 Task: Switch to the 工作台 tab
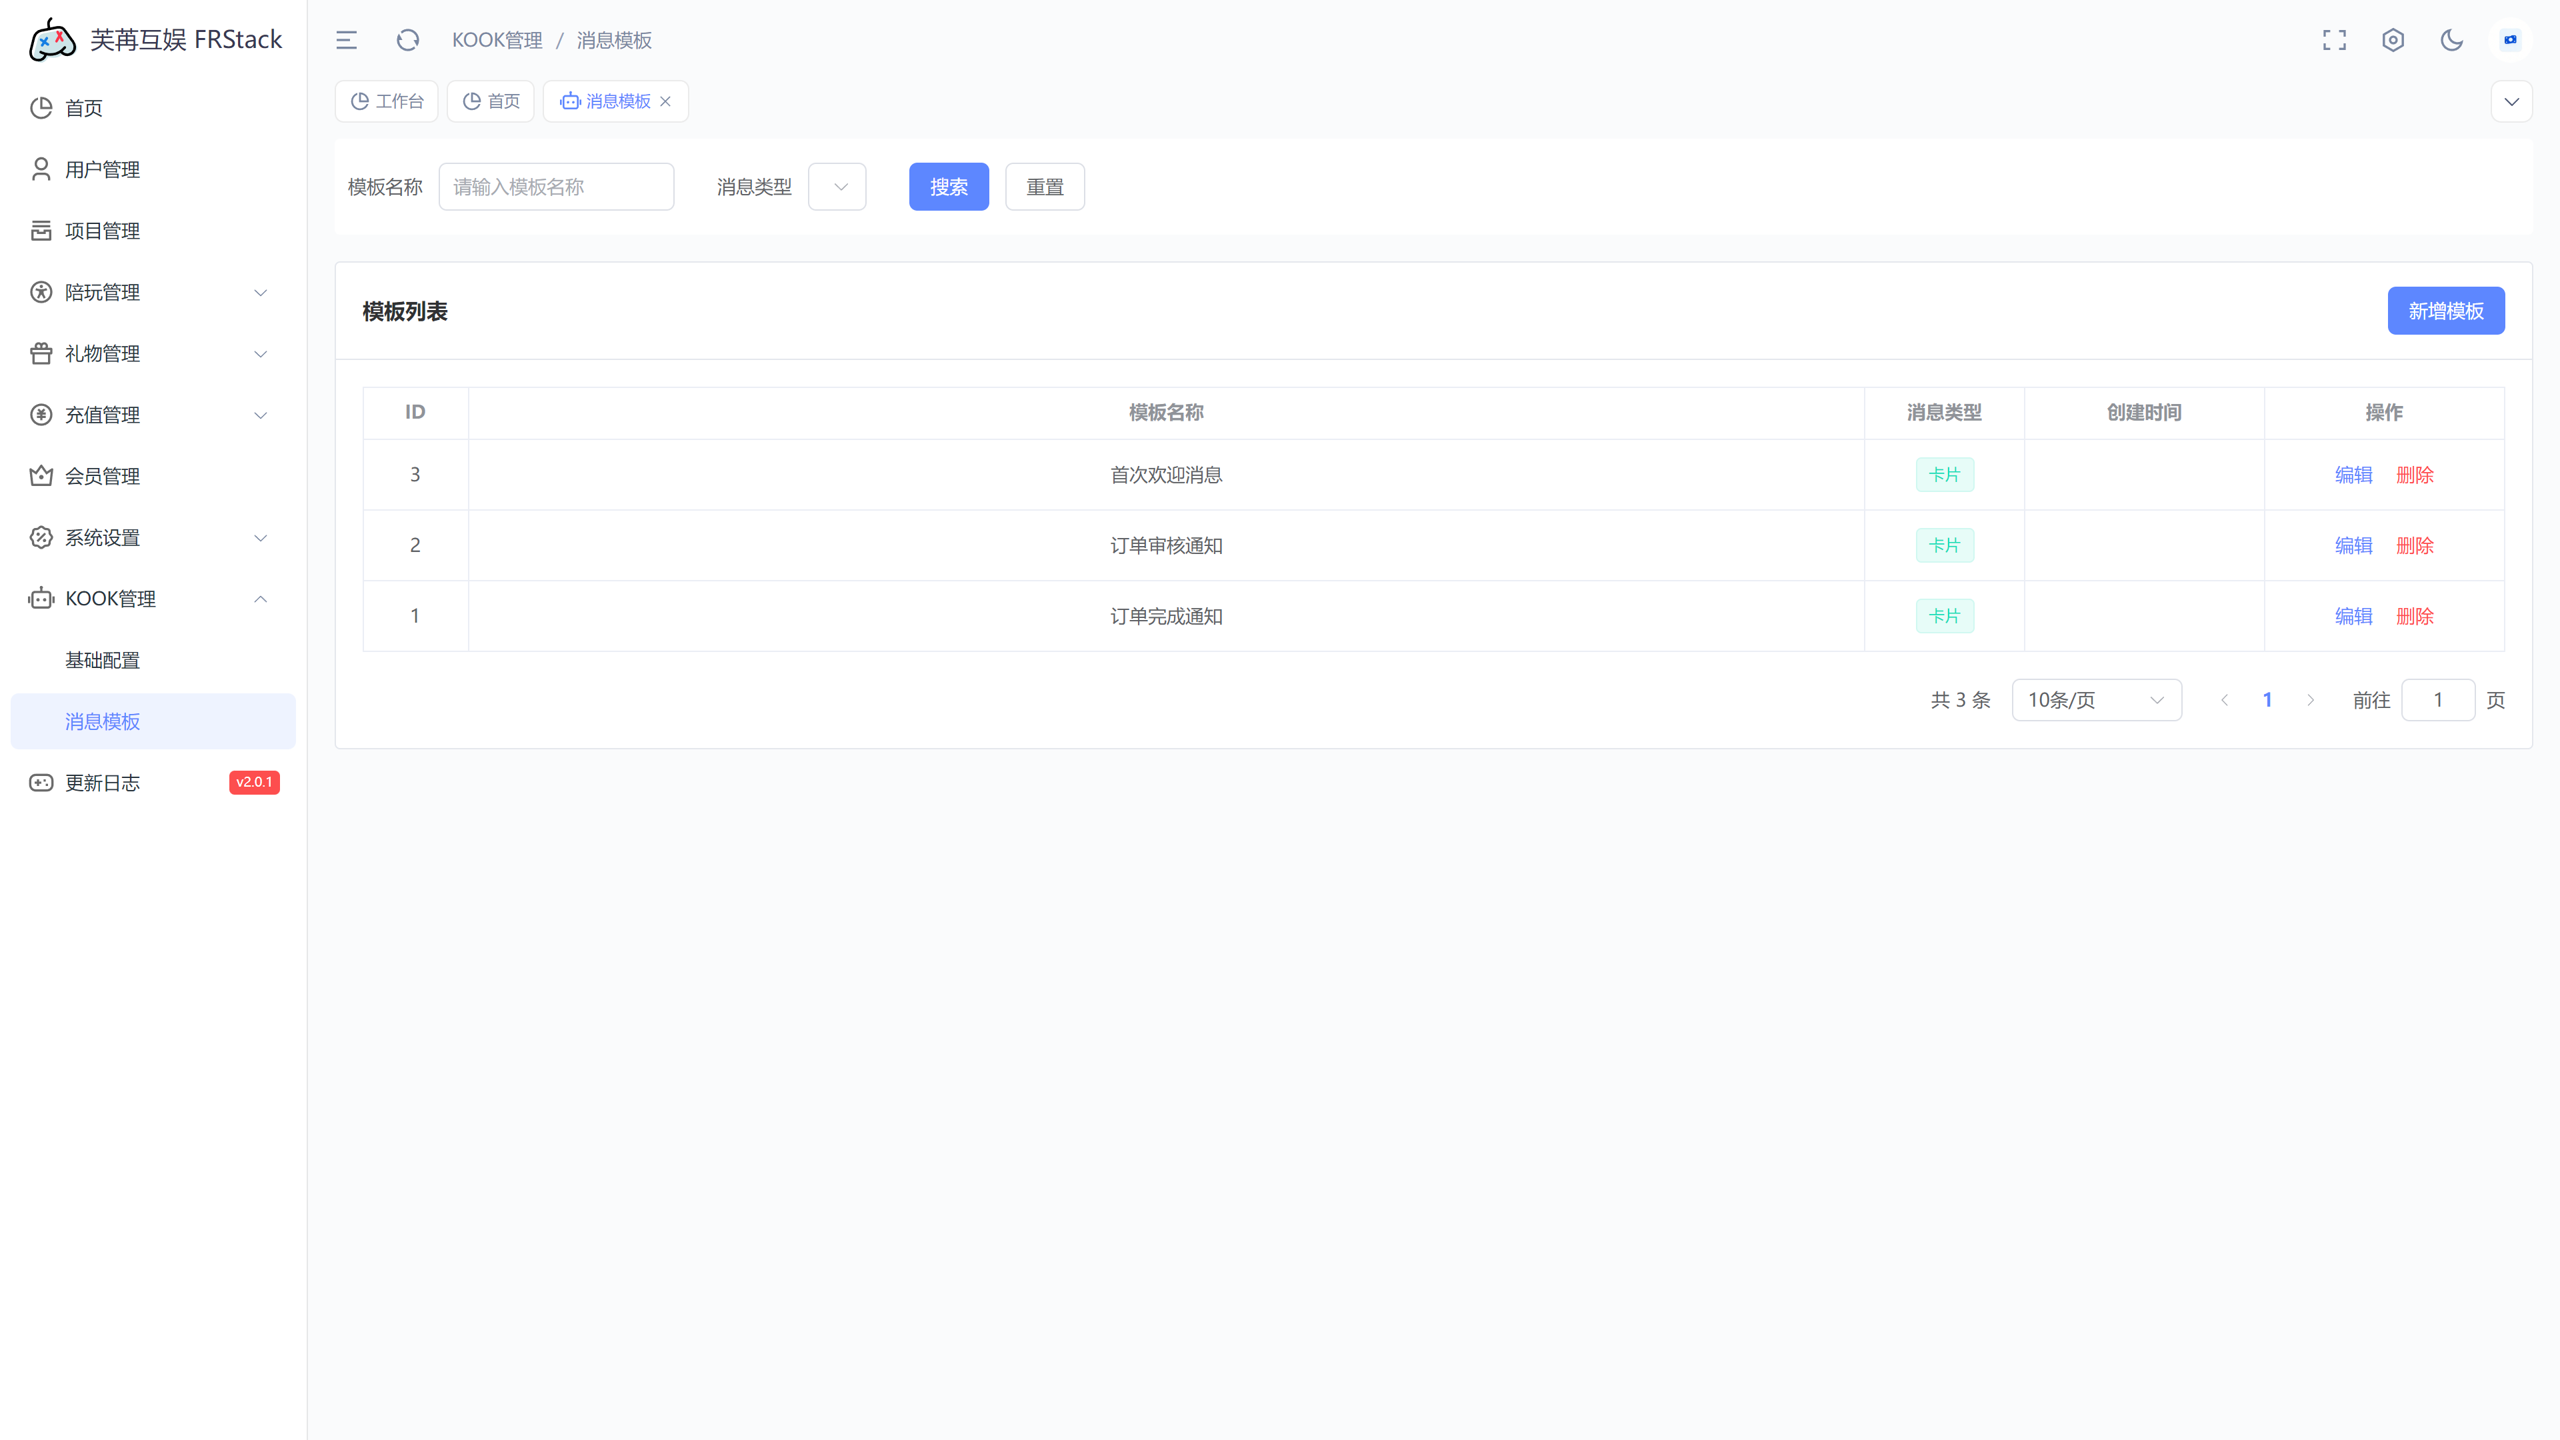387,101
